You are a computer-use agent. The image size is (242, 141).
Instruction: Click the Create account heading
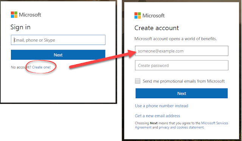(157, 28)
